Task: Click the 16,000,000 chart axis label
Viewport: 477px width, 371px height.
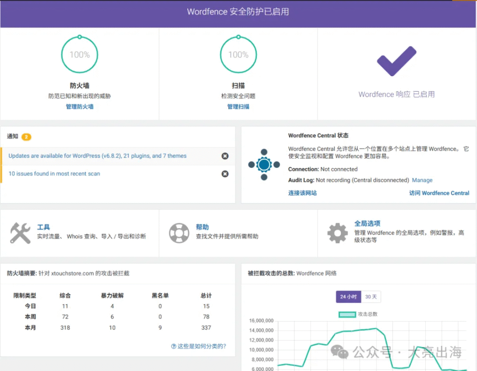Action: pyautogui.click(x=261, y=321)
